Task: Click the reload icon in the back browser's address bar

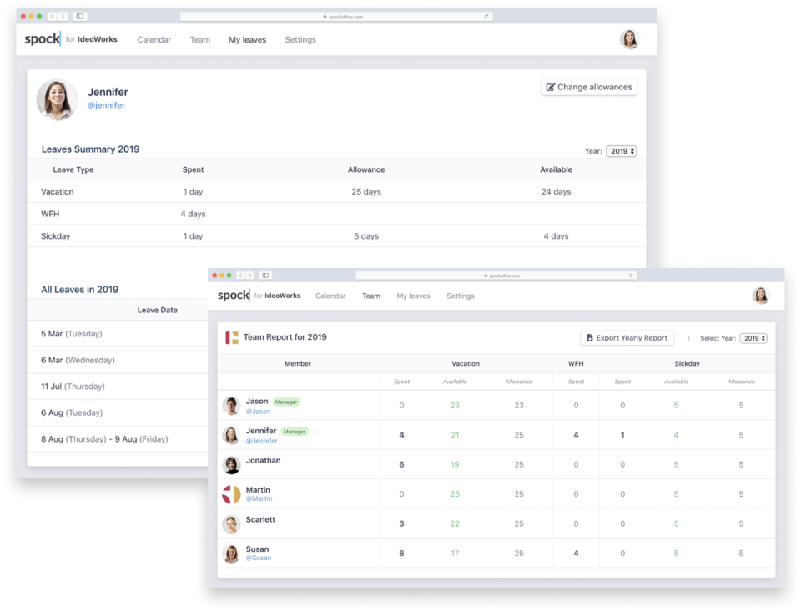Action: tap(486, 17)
